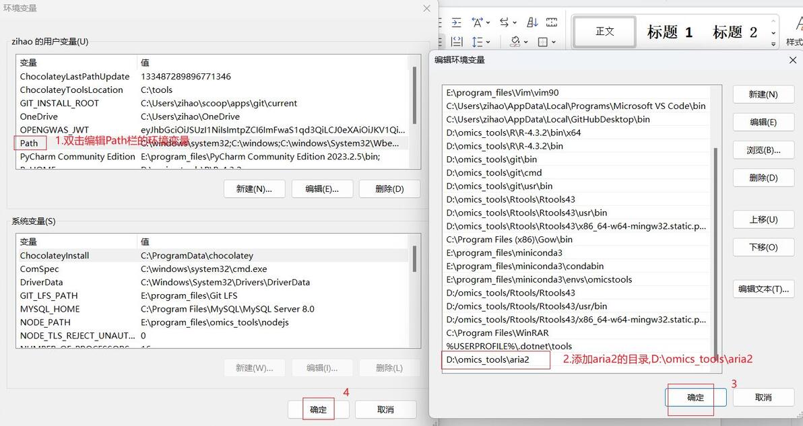Select the OneDrive user variable row
This screenshot has height=426, width=803.
click(x=212, y=116)
